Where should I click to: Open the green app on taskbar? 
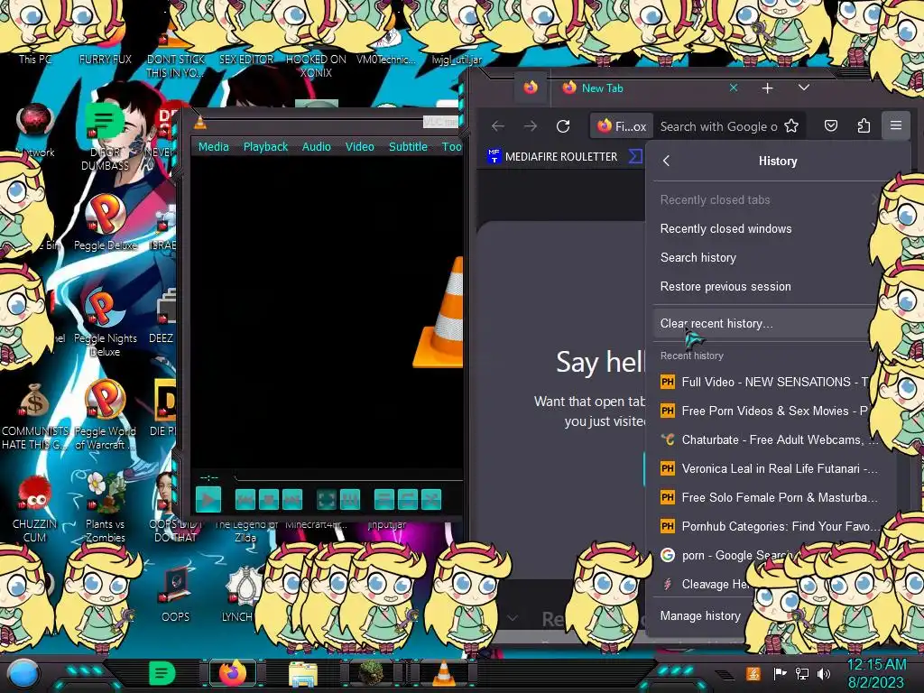click(162, 673)
